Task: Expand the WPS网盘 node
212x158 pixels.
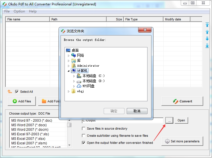Action: [x=74, y=86]
